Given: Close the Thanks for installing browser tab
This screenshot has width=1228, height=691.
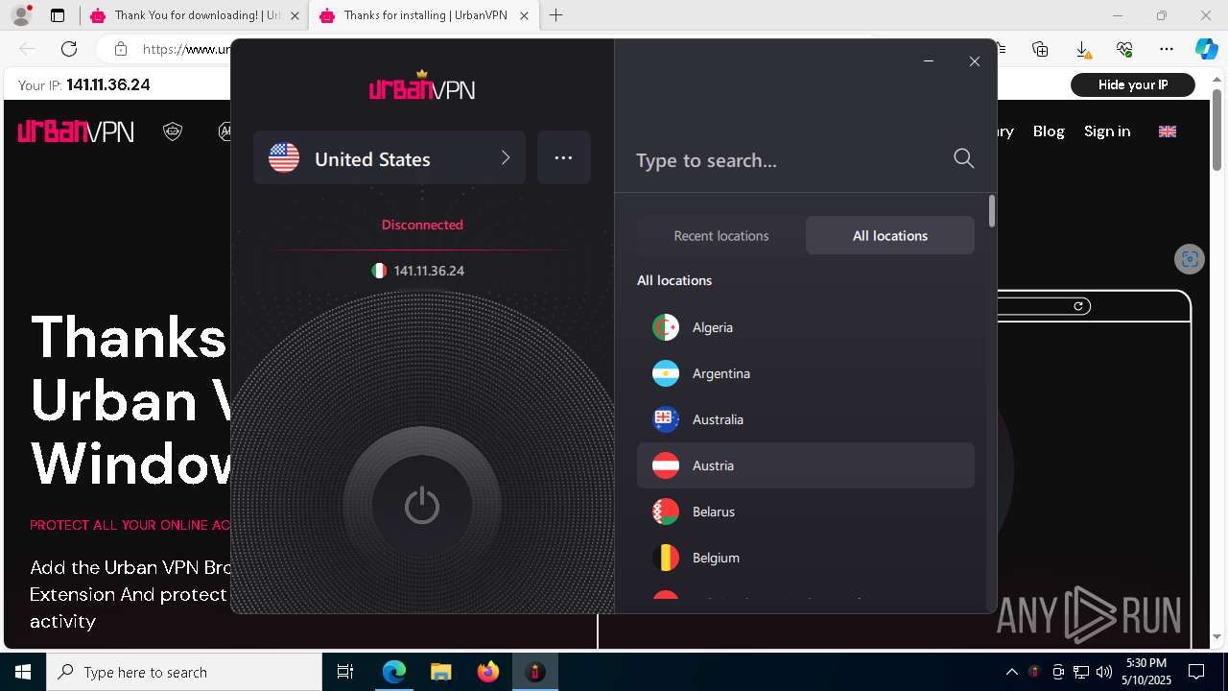Looking at the screenshot, I should point(523,15).
